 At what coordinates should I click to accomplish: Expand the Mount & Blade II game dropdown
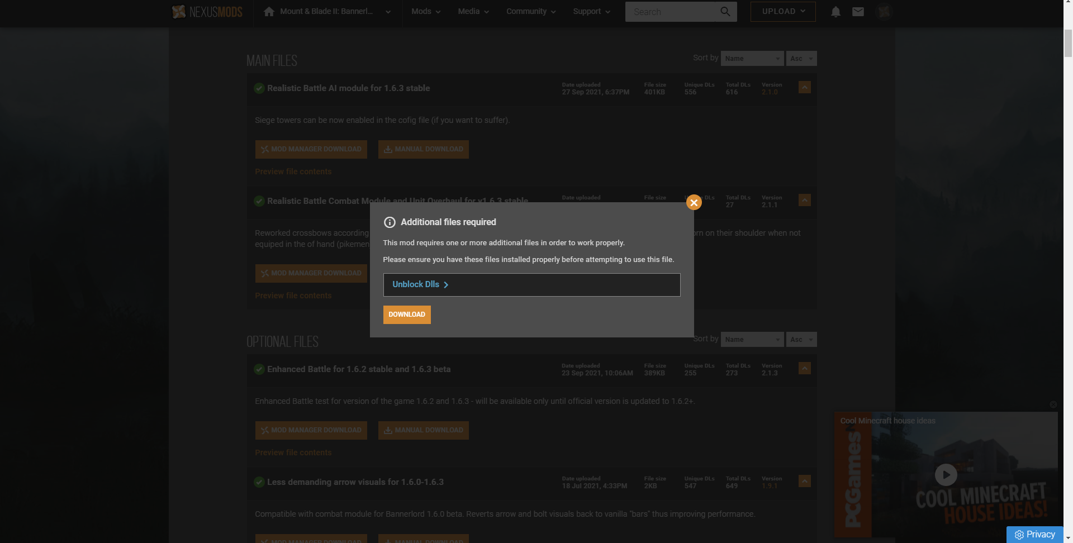[x=388, y=12]
